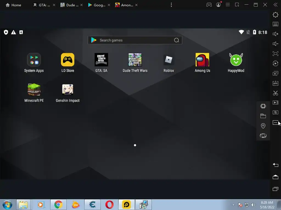Click the Android recent apps button

(276, 189)
